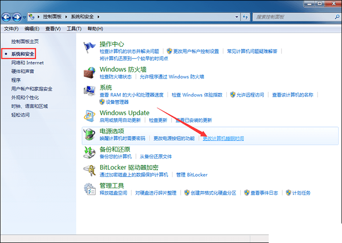Open the Windows Update heading
Screen dimensions: 342x243
click(x=125, y=113)
